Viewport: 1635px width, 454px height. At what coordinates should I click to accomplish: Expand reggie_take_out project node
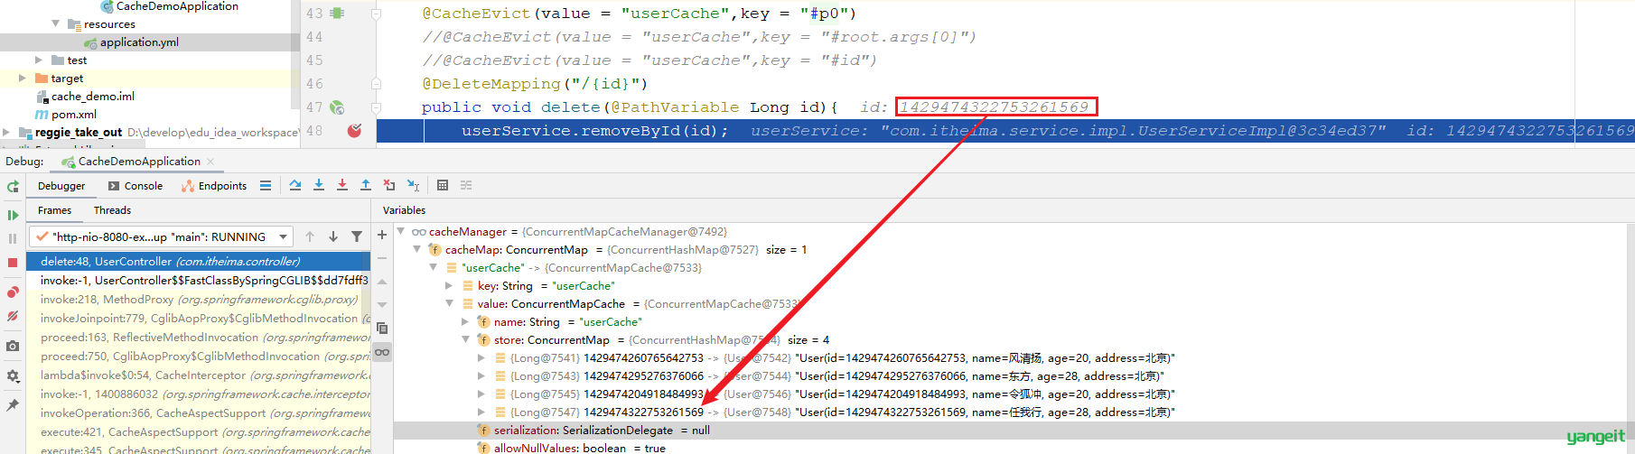pos(7,133)
